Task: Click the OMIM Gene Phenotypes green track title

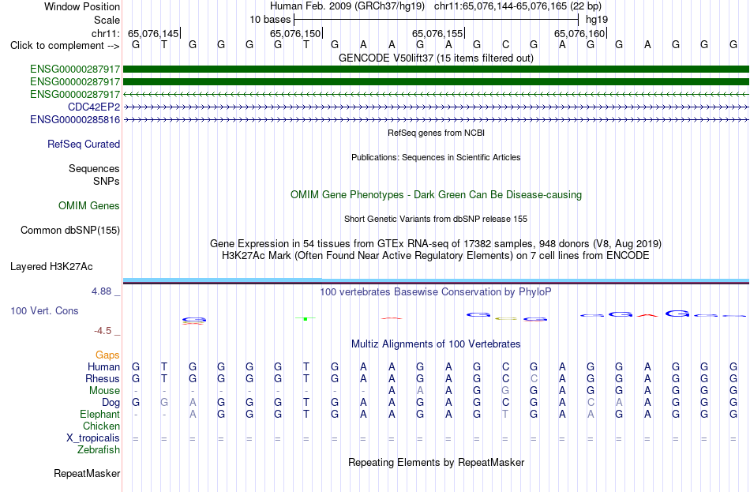Action: pyautogui.click(x=436, y=195)
